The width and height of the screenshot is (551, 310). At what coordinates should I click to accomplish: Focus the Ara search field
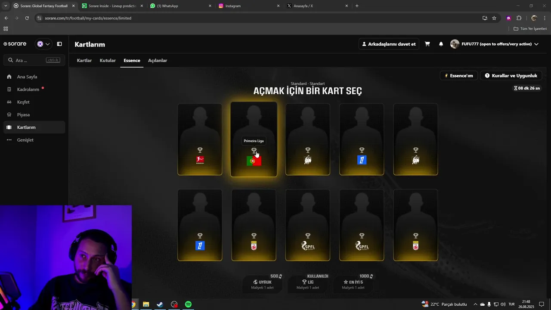click(x=34, y=60)
